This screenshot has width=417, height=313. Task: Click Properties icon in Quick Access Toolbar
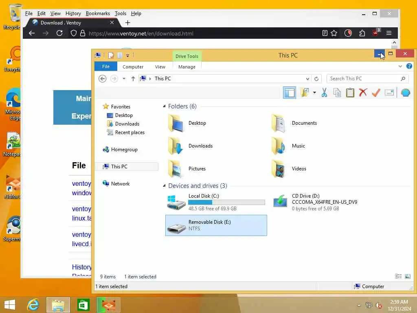pos(111,55)
